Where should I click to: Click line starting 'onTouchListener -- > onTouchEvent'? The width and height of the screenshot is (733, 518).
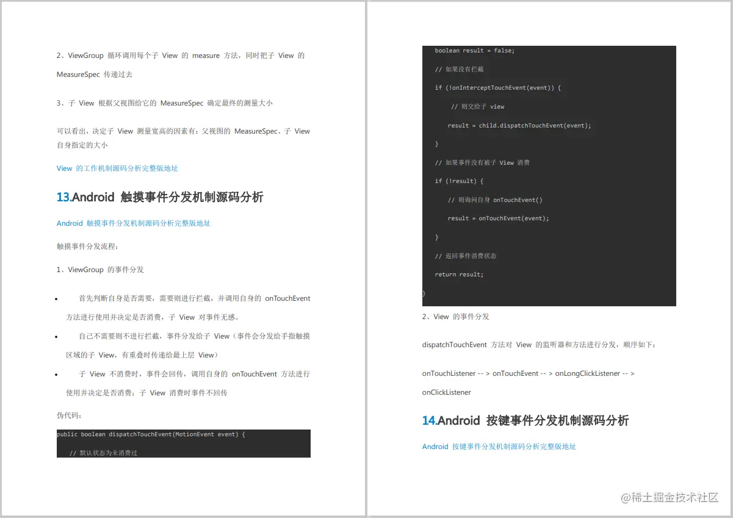click(x=528, y=373)
